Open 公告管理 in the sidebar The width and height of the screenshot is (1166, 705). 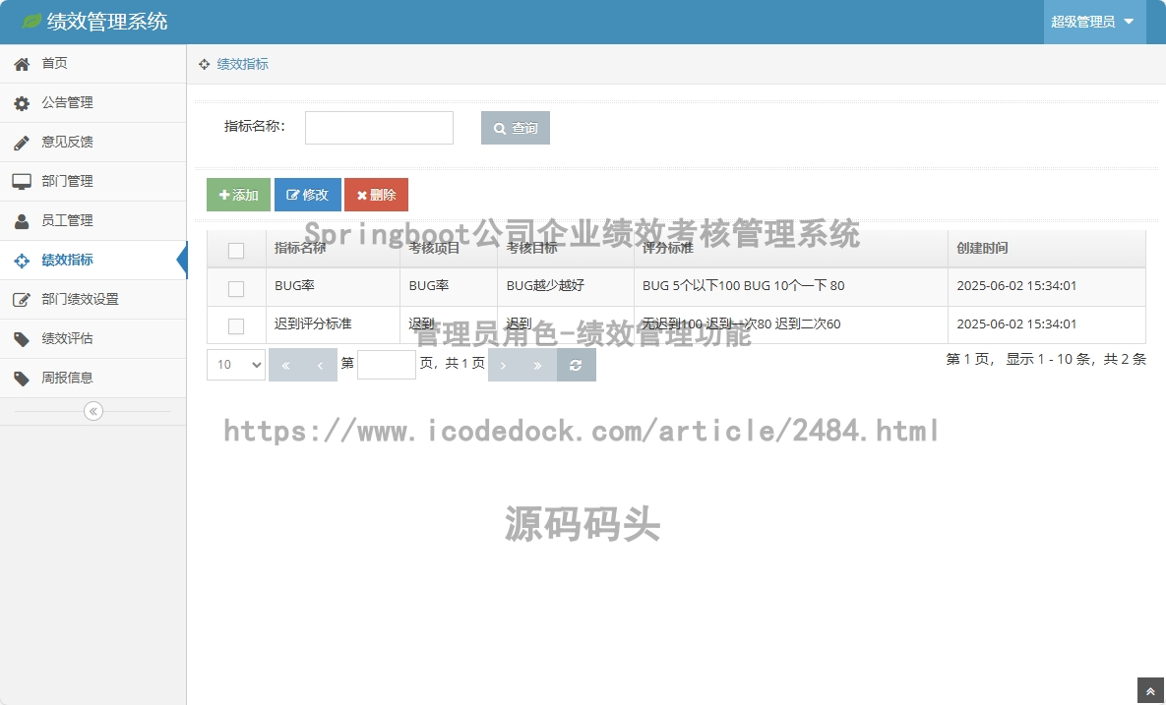click(x=92, y=102)
